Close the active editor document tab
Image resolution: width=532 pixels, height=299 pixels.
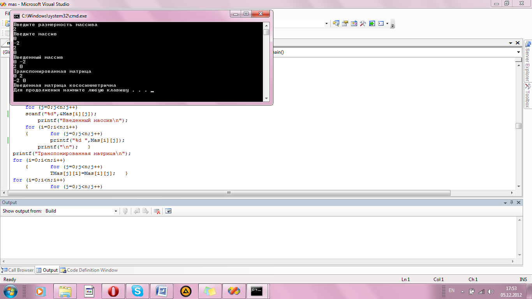[518, 43]
